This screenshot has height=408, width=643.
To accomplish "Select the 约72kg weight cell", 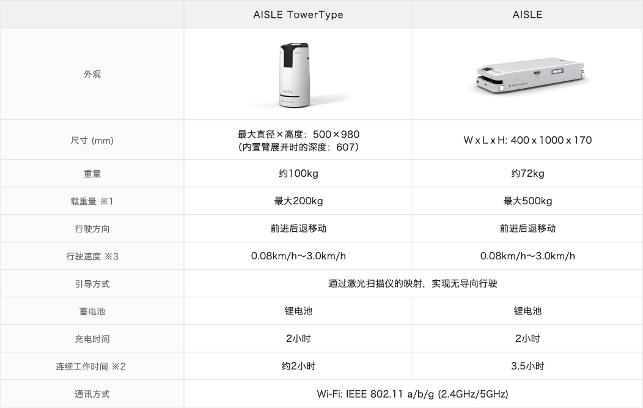I will coord(527,173).
